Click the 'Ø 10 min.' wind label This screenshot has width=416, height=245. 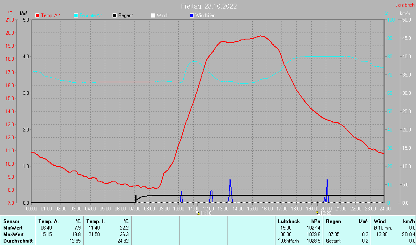[x=383, y=228]
